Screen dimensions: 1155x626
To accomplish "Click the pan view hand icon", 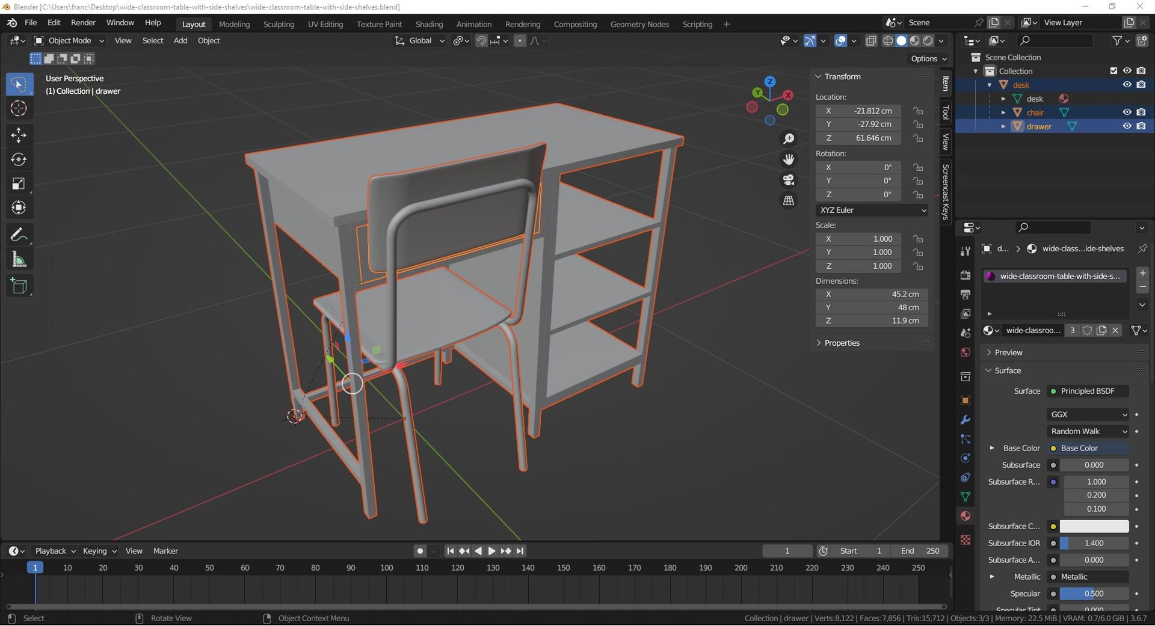I will (788, 159).
